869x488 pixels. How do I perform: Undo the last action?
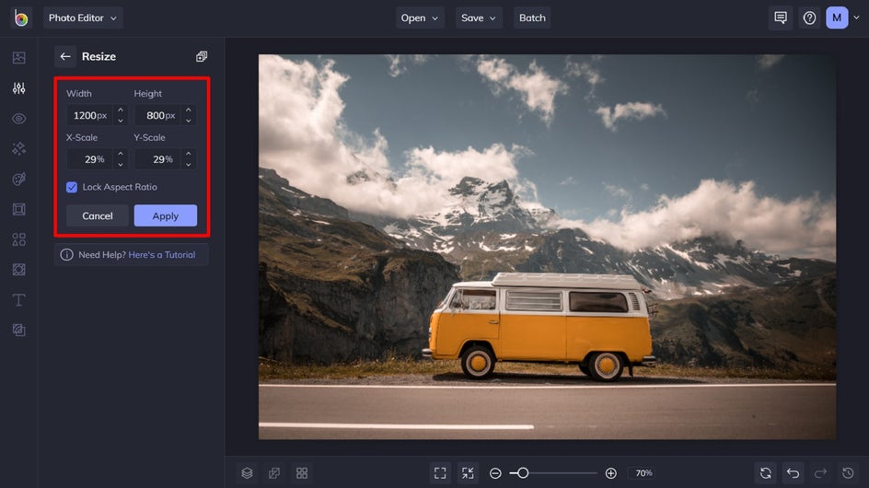click(794, 473)
